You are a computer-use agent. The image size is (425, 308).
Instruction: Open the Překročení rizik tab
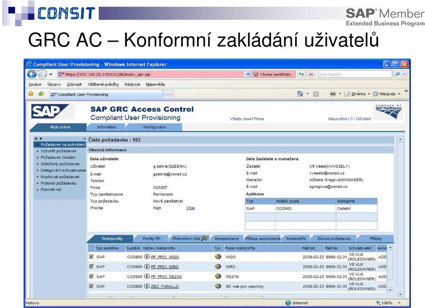pyautogui.click(x=189, y=238)
